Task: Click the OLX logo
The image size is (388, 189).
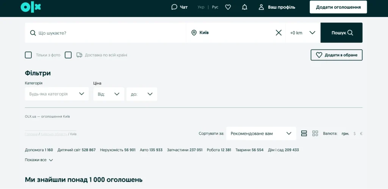Action: tap(31, 7)
